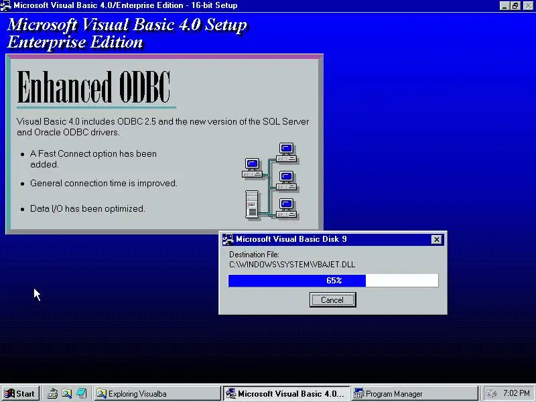Click the magnifier quick launch icon in the taskbar
Screen dimensions: 536x402
point(67,394)
